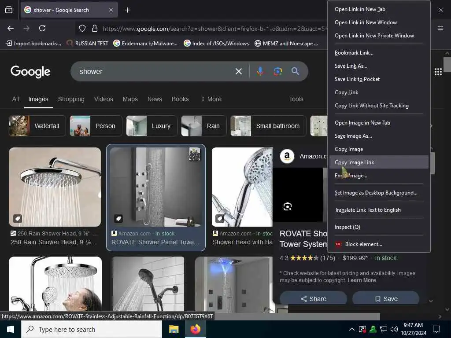Filter images by Rain chip

[x=203, y=126]
